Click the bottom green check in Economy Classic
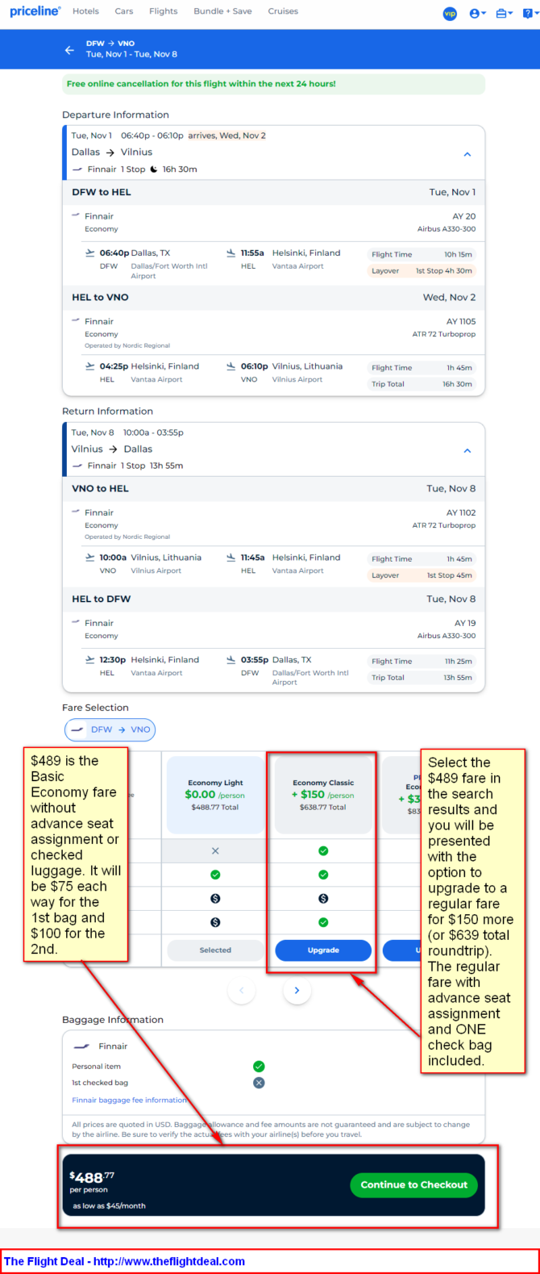 tap(323, 922)
